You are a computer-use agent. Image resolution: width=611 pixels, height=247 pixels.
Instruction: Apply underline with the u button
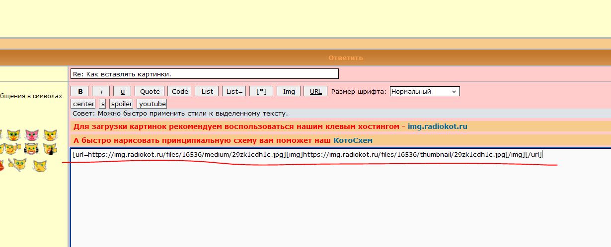point(122,91)
